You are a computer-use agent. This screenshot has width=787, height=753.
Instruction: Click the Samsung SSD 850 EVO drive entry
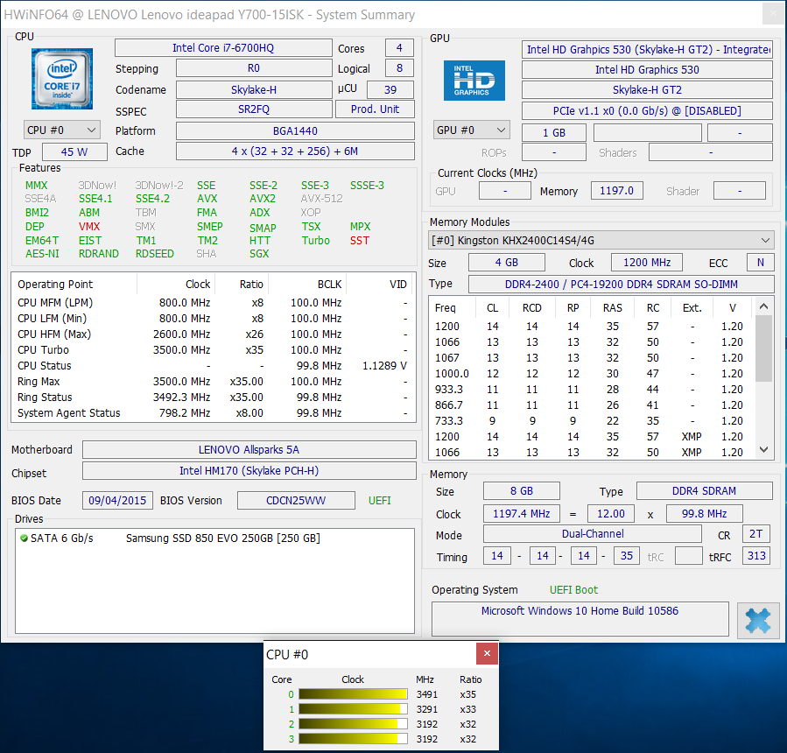click(223, 538)
